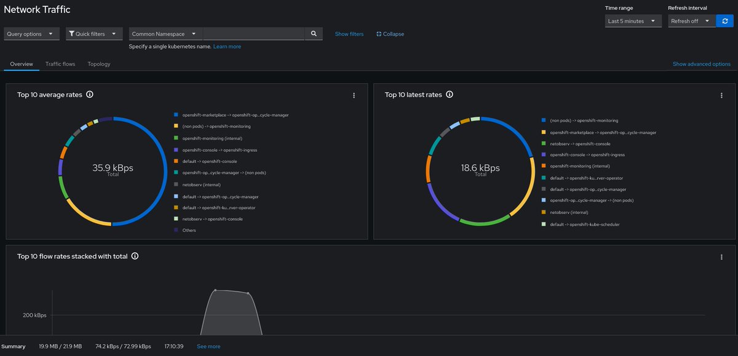Click legend entry netobserv (internal) in average rates
Viewport: 738px width, 356px height.
[201, 184]
